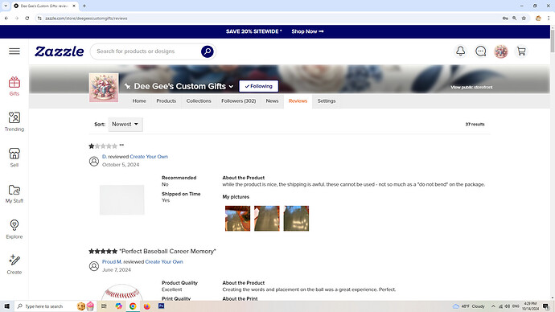
Task: Click reviewer D.'s avatar icon
Action: [x=94, y=162]
